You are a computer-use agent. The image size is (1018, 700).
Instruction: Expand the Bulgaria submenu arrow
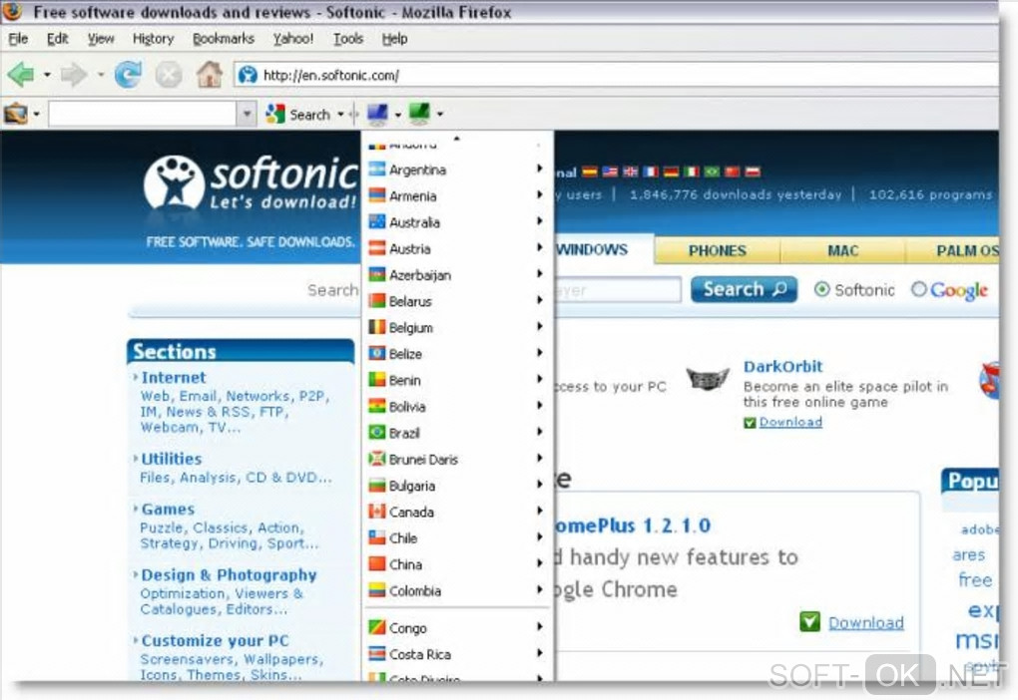[x=539, y=485]
